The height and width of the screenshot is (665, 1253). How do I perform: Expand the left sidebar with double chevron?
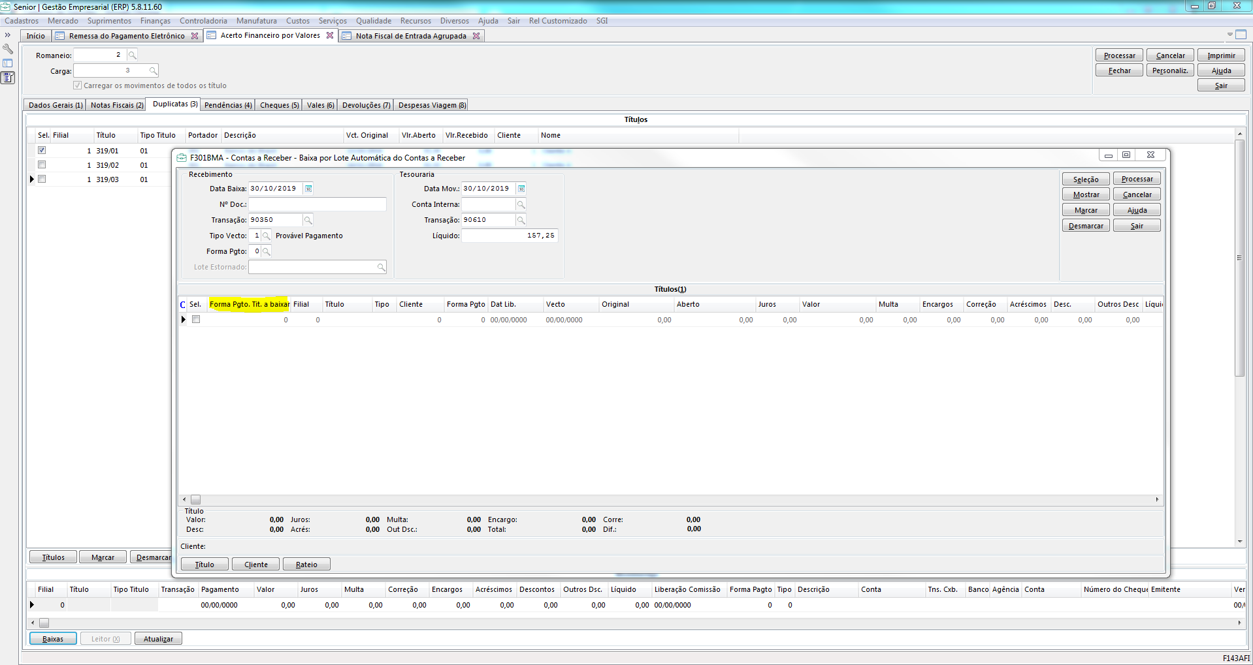point(8,35)
